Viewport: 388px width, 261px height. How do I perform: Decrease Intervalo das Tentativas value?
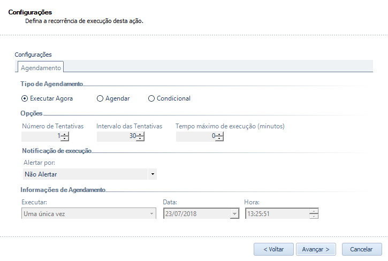pyautogui.click(x=140, y=138)
